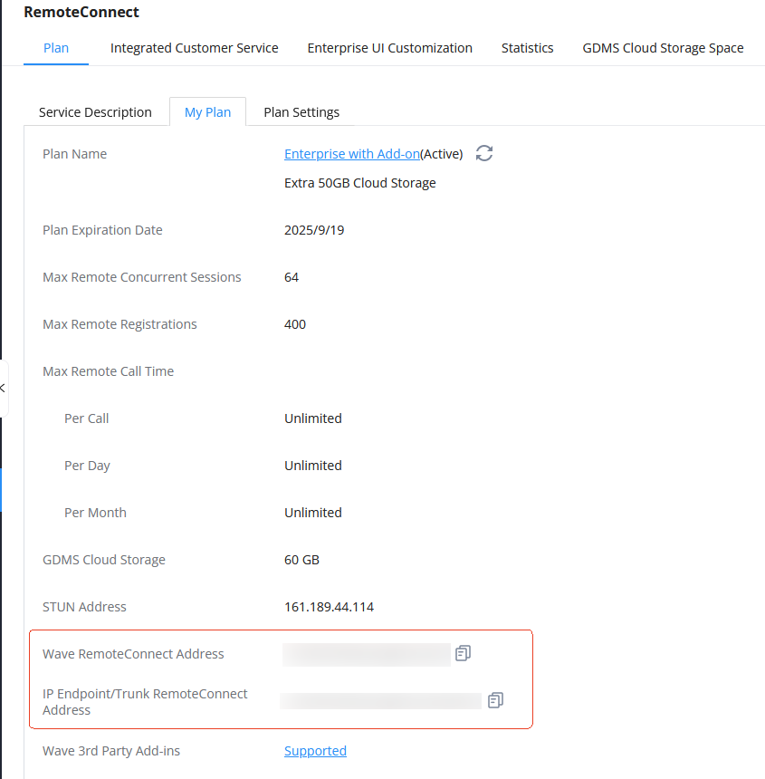Click the GDMS Cloud Storage label
Image resolution: width=765 pixels, height=779 pixels.
[104, 560]
